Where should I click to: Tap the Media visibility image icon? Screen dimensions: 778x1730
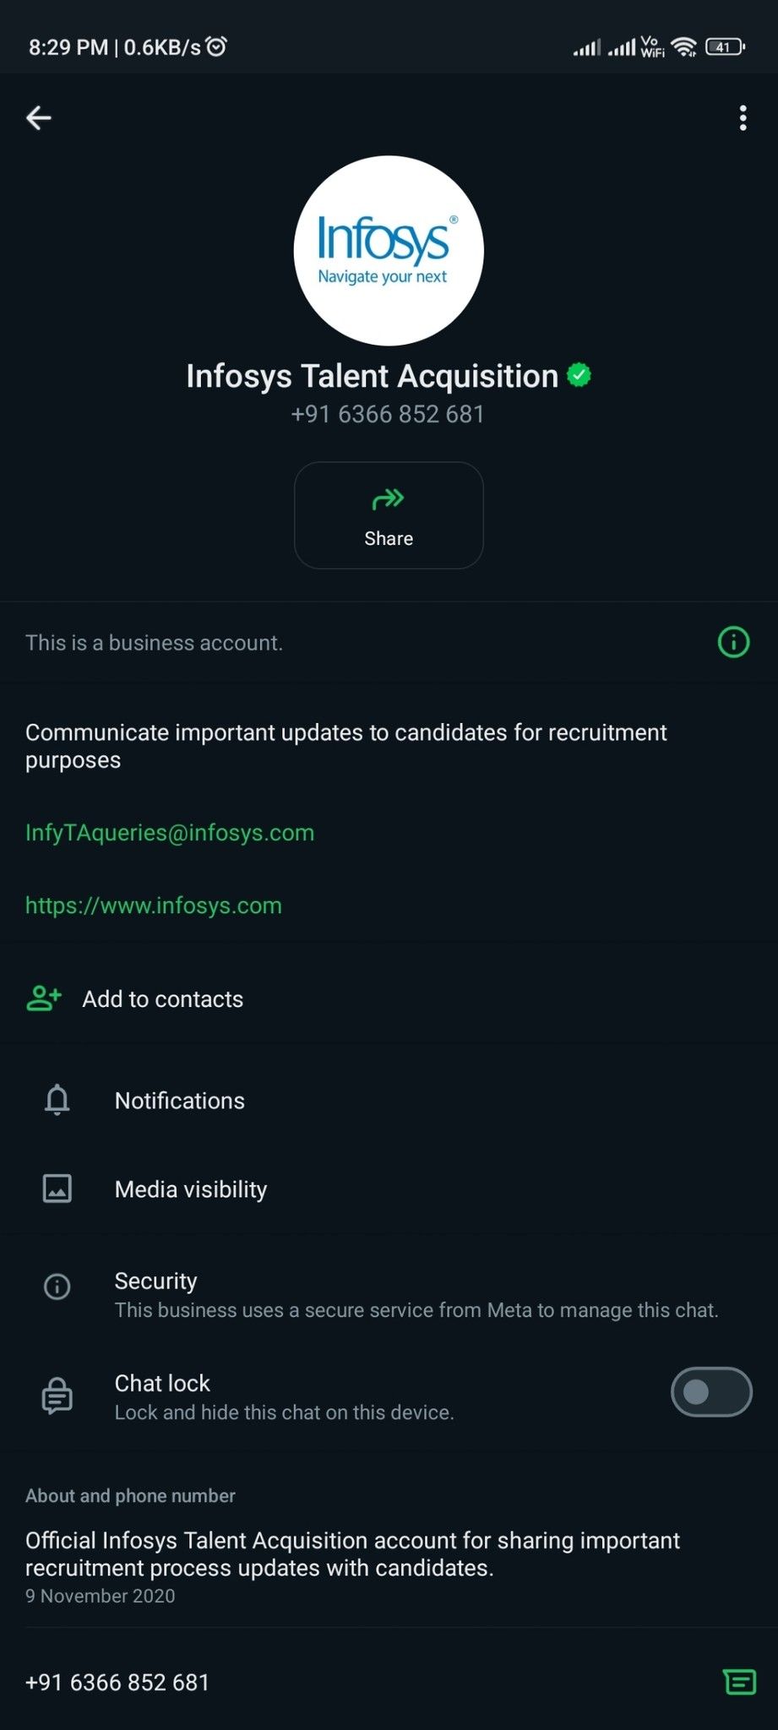point(57,1189)
